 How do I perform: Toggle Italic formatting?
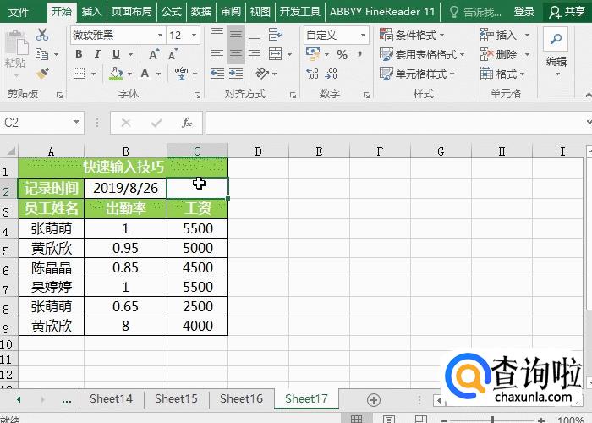[x=97, y=54]
